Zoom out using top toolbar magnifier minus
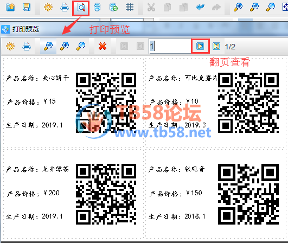This screenshot has height=243, width=288. click(254, 8)
